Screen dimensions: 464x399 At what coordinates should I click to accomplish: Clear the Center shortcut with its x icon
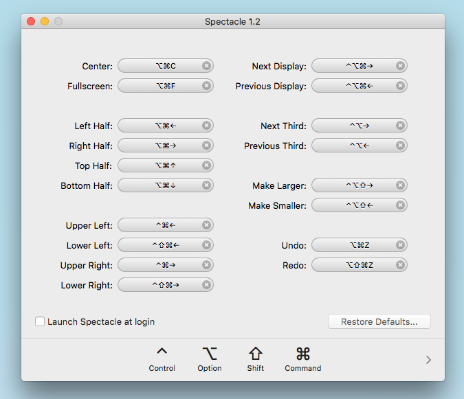(206, 66)
